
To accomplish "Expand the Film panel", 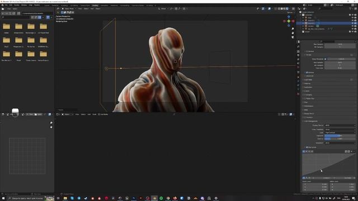I will [x=306, y=102].
